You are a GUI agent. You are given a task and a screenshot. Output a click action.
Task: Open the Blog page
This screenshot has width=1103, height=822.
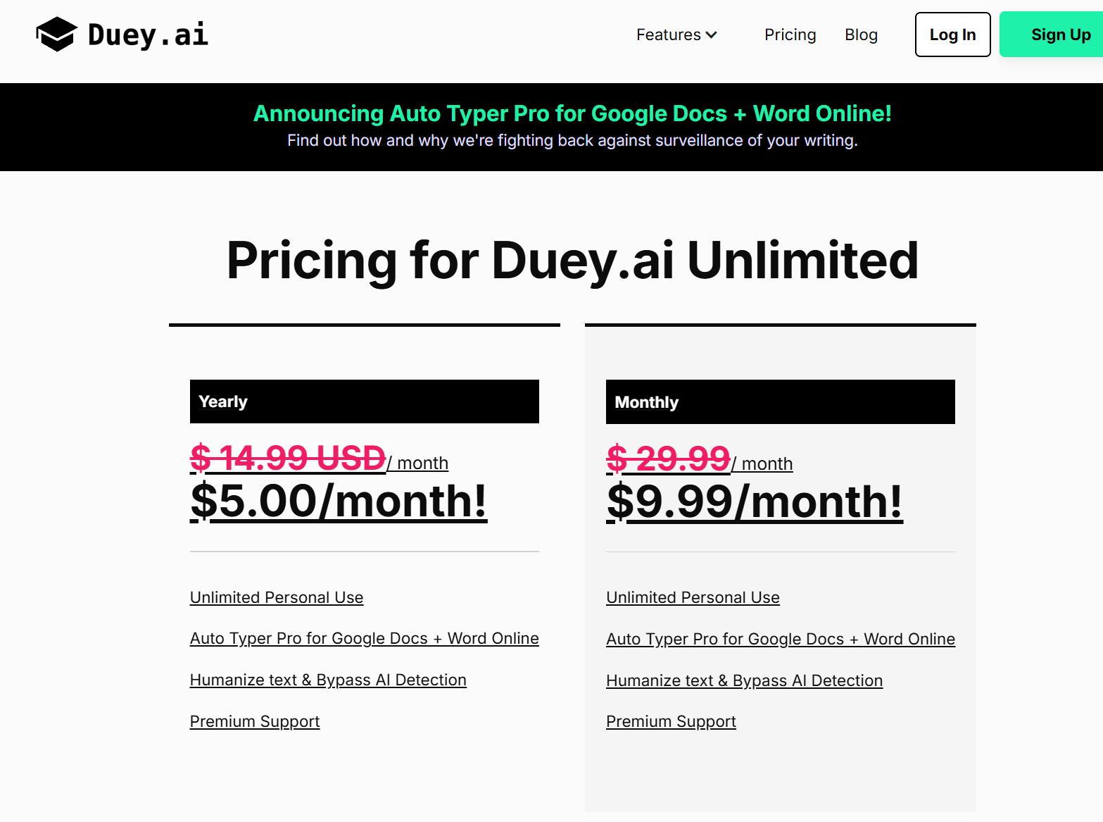(861, 35)
